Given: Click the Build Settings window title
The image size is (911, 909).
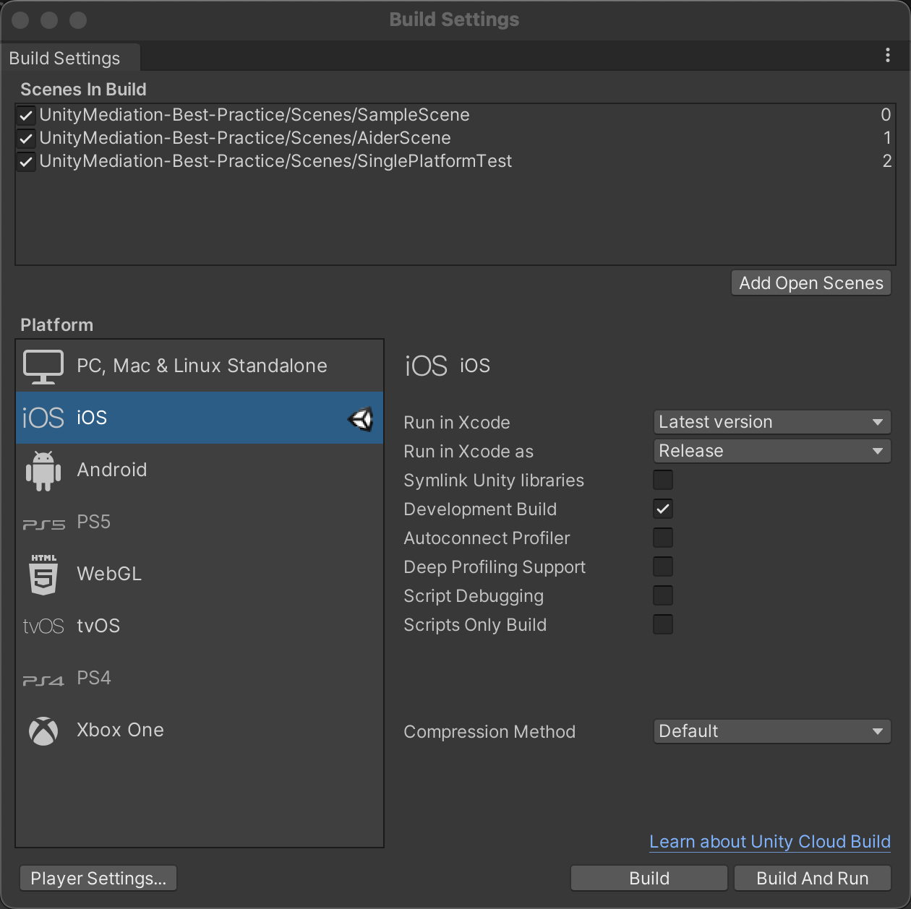Looking at the screenshot, I should tap(454, 20).
